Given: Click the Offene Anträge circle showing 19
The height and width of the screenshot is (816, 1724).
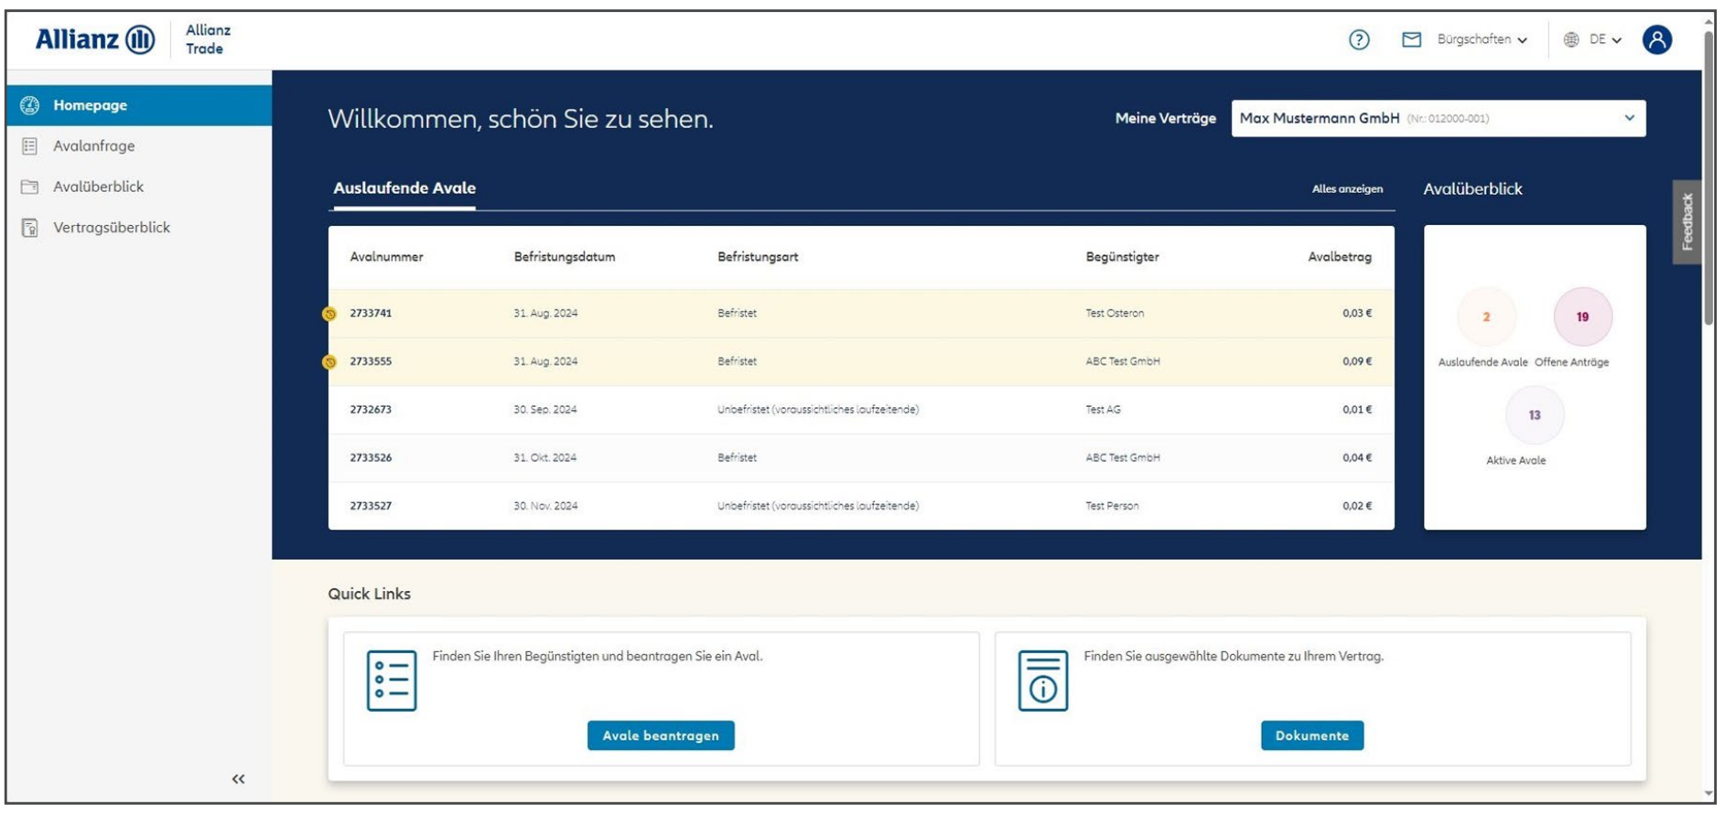Looking at the screenshot, I should coord(1582,317).
